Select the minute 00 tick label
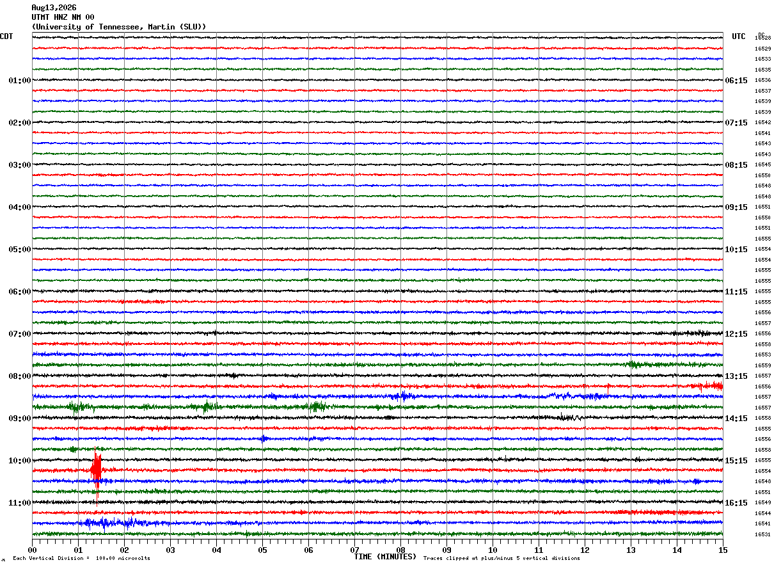Screen dimensions: 774x567 (x=32, y=550)
